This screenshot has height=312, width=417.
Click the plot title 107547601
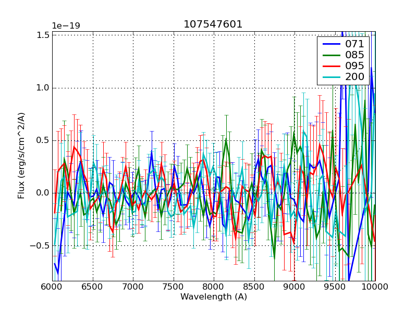(x=213, y=24)
